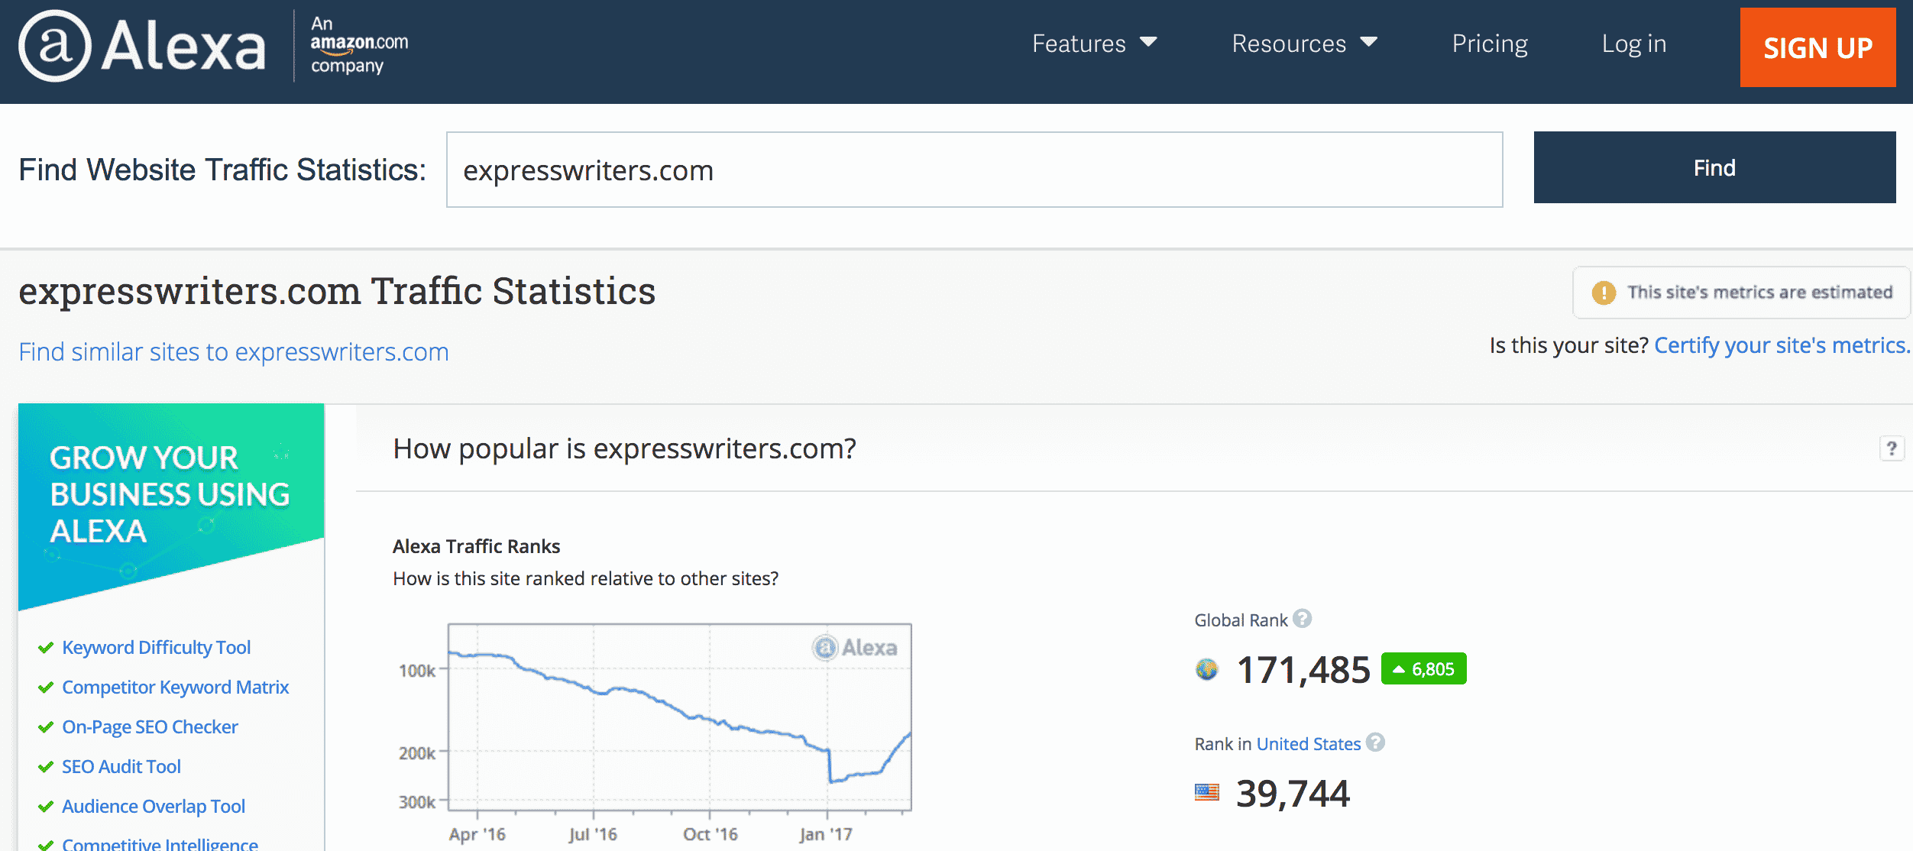Click the United States rank link
The width and height of the screenshot is (1913, 851).
tap(1309, 744)
